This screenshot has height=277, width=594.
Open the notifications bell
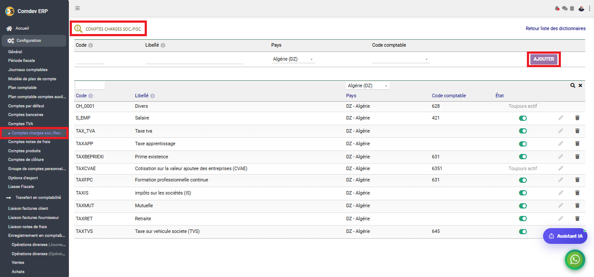coord(557,8)
